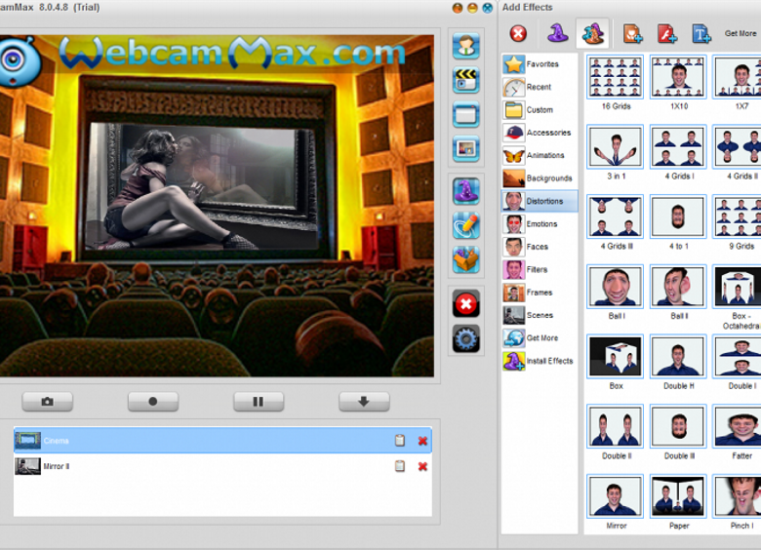Apply the Box effect thumbnail

click(x=616, y=356)
